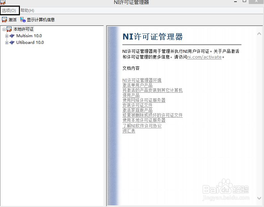This screenshot has height=207, width=264.
Task: Click the 显示计算机信息 computer icon
Action: point(23,20)
